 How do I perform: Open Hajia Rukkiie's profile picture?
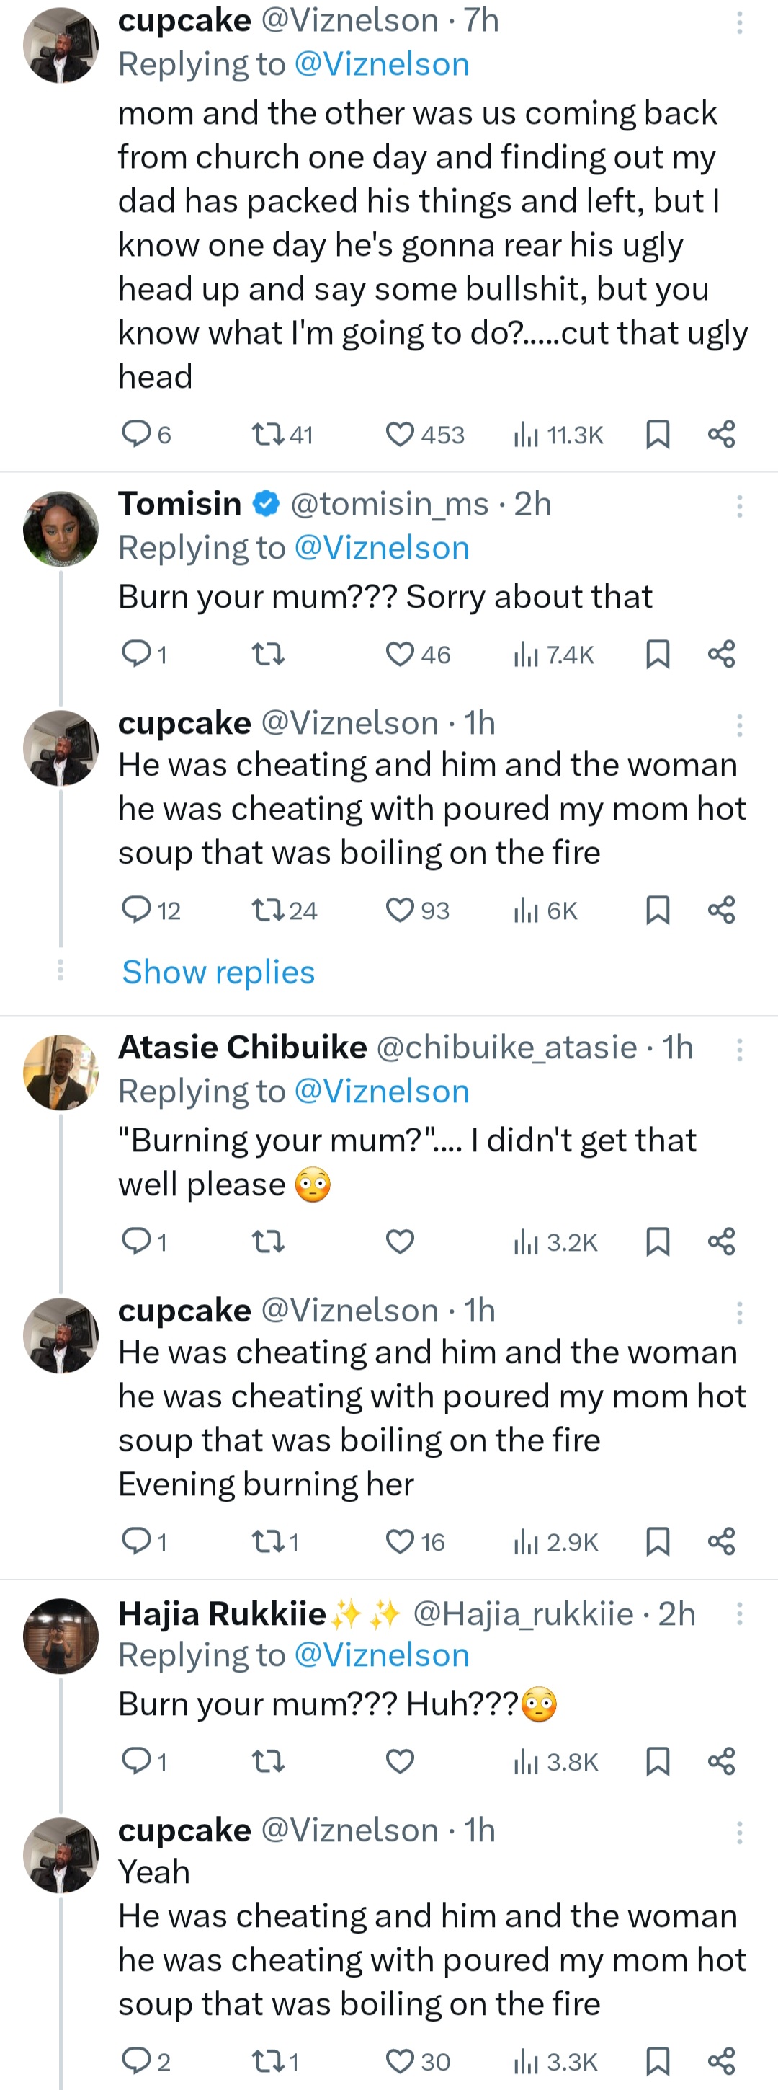(x=61, y=1637)
